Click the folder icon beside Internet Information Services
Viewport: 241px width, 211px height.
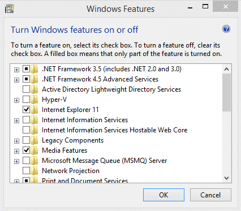point(35,120)
